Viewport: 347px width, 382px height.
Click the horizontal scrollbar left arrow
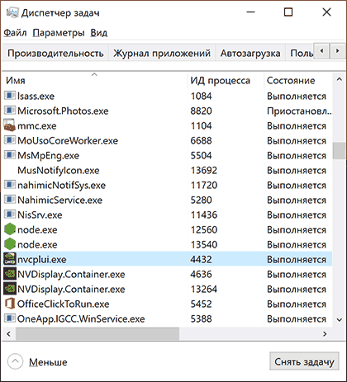8,333
